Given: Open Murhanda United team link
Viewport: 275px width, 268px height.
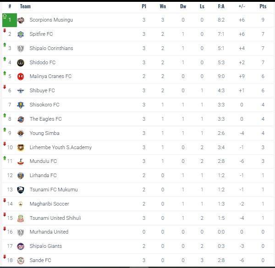Looking at the screenshot, I should (49, 232).
